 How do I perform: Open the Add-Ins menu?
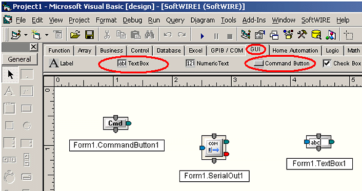pyautogui.click(x=254, y=20)
